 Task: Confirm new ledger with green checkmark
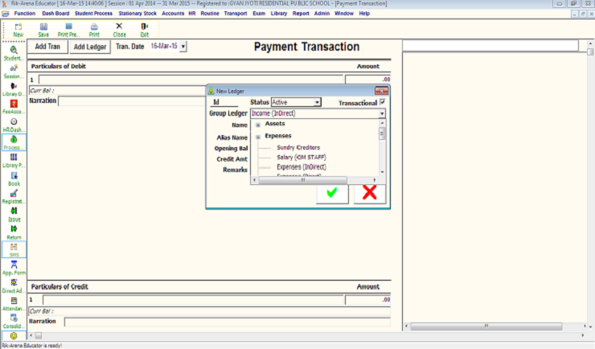coord(331,193)
